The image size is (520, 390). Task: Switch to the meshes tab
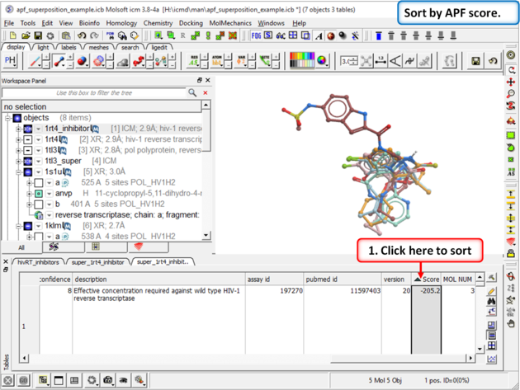pos(98,48)
